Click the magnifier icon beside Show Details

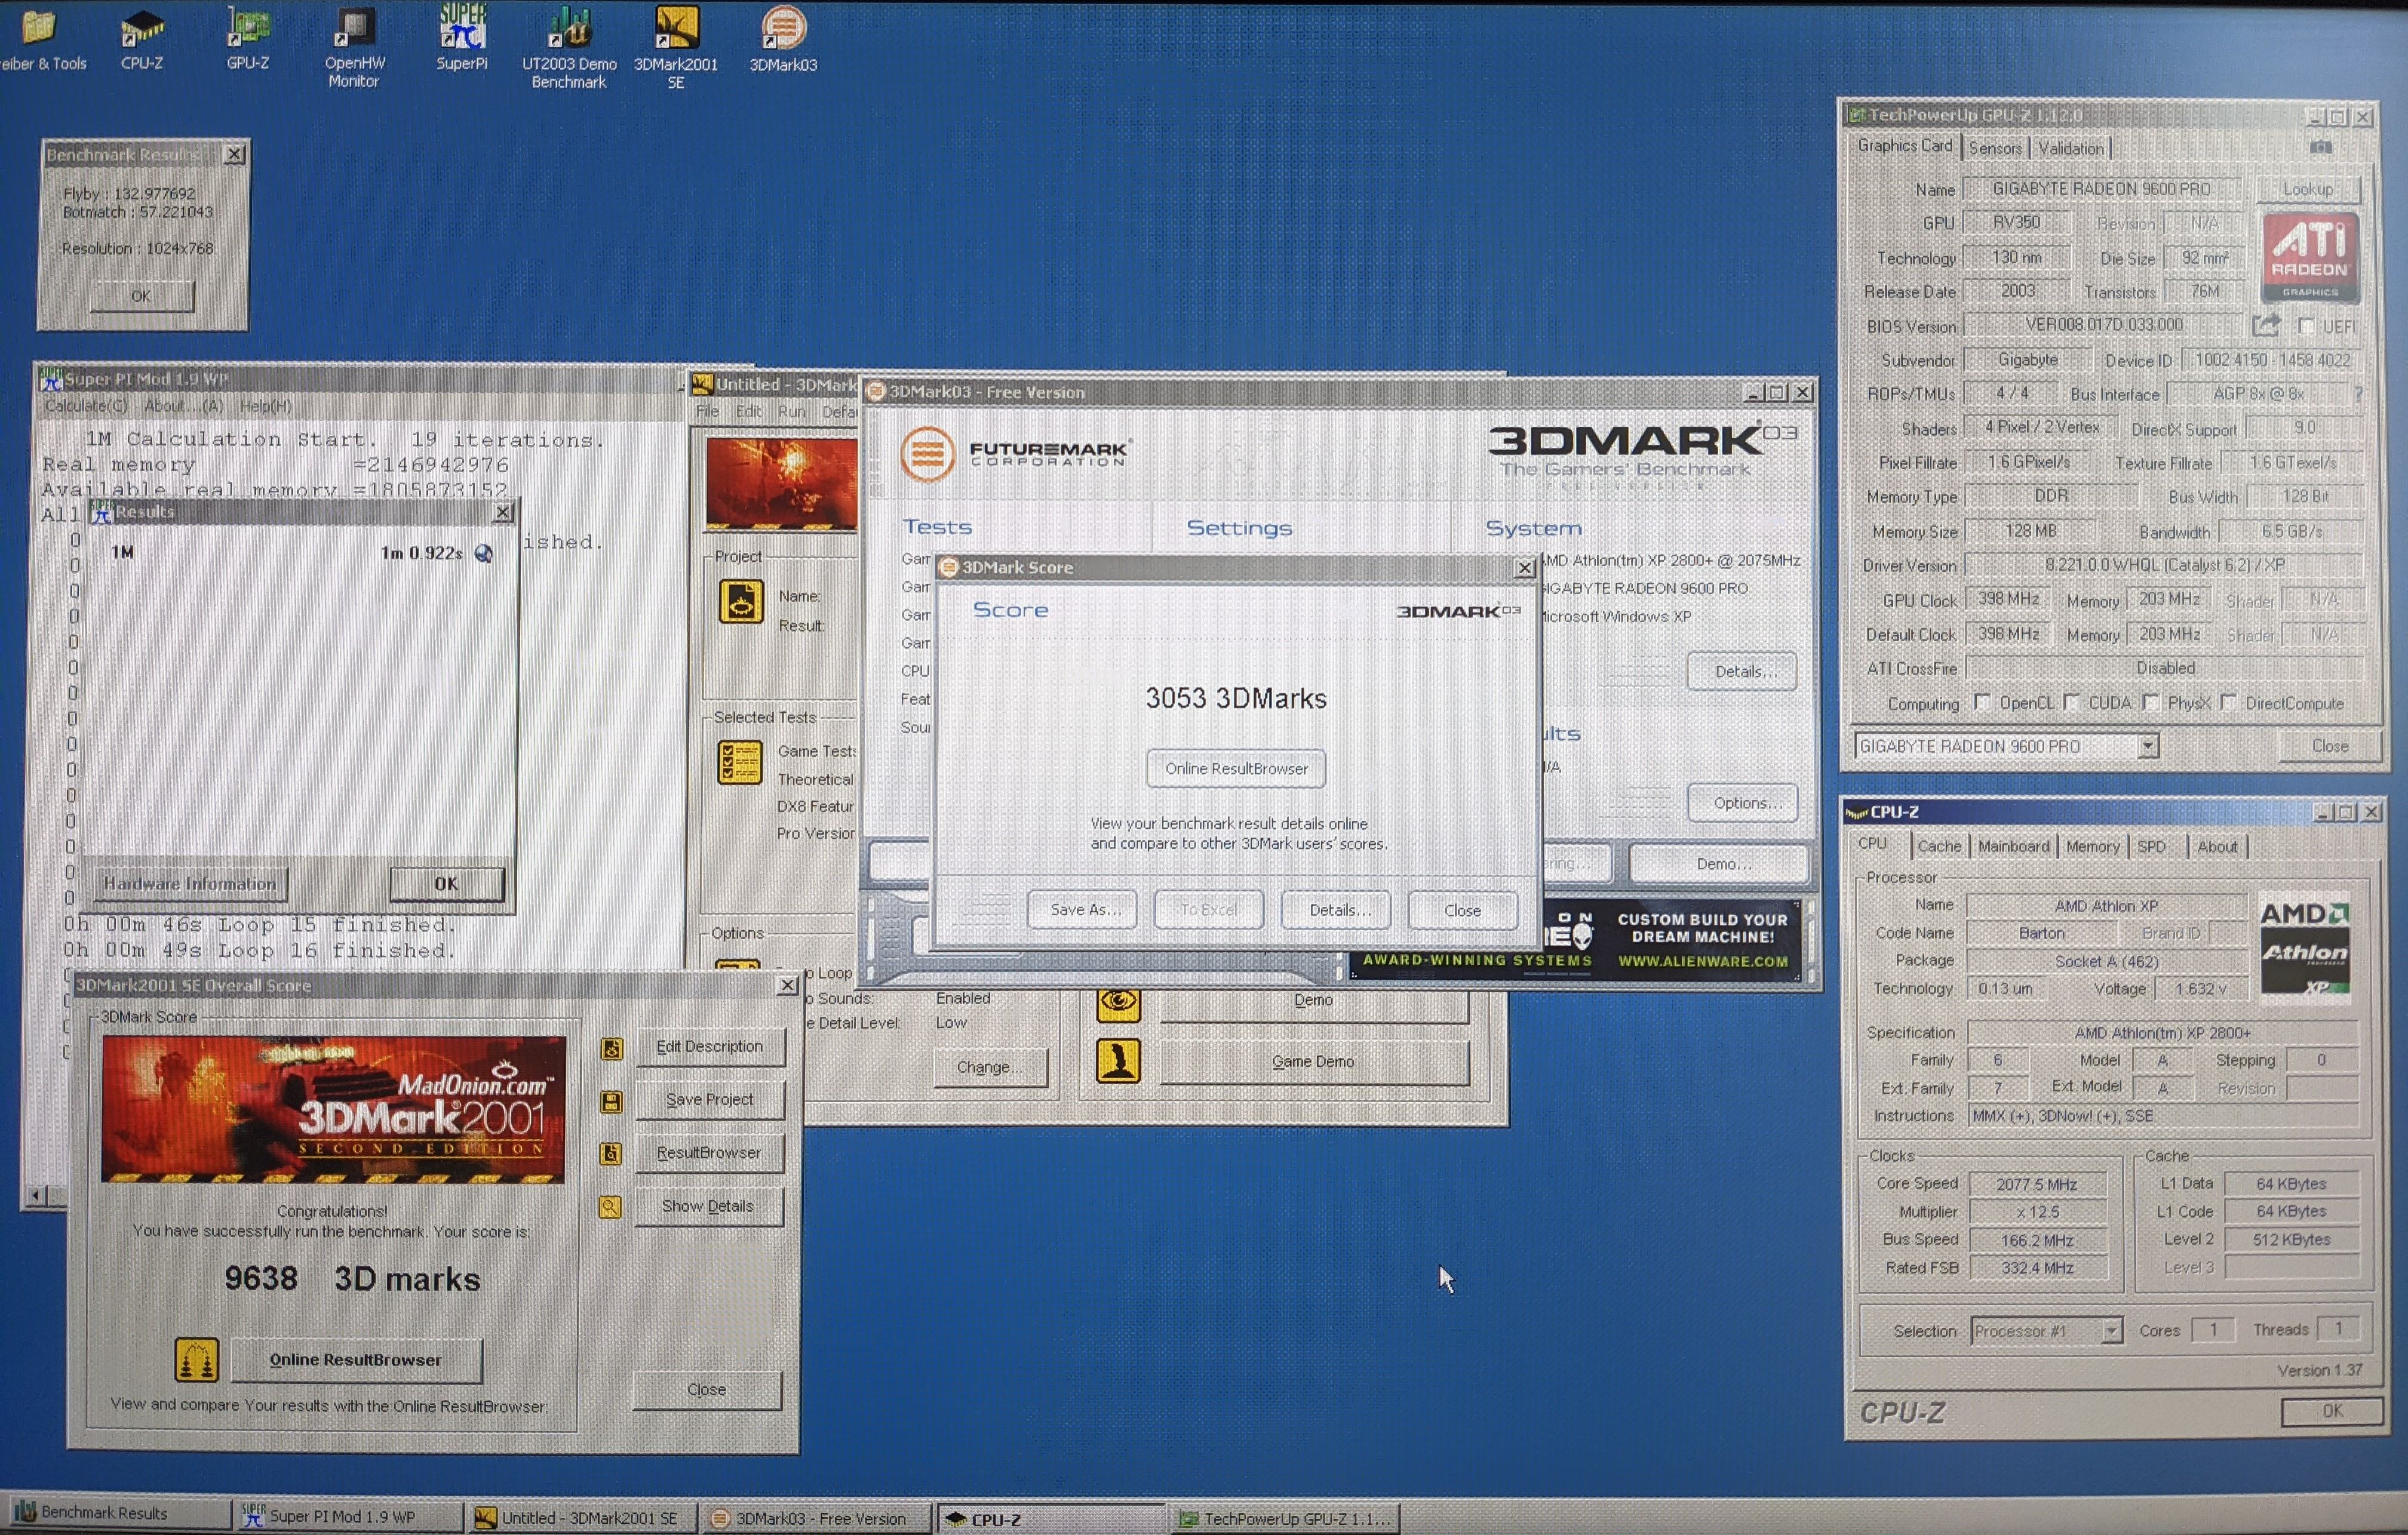tap(610, 1207)
